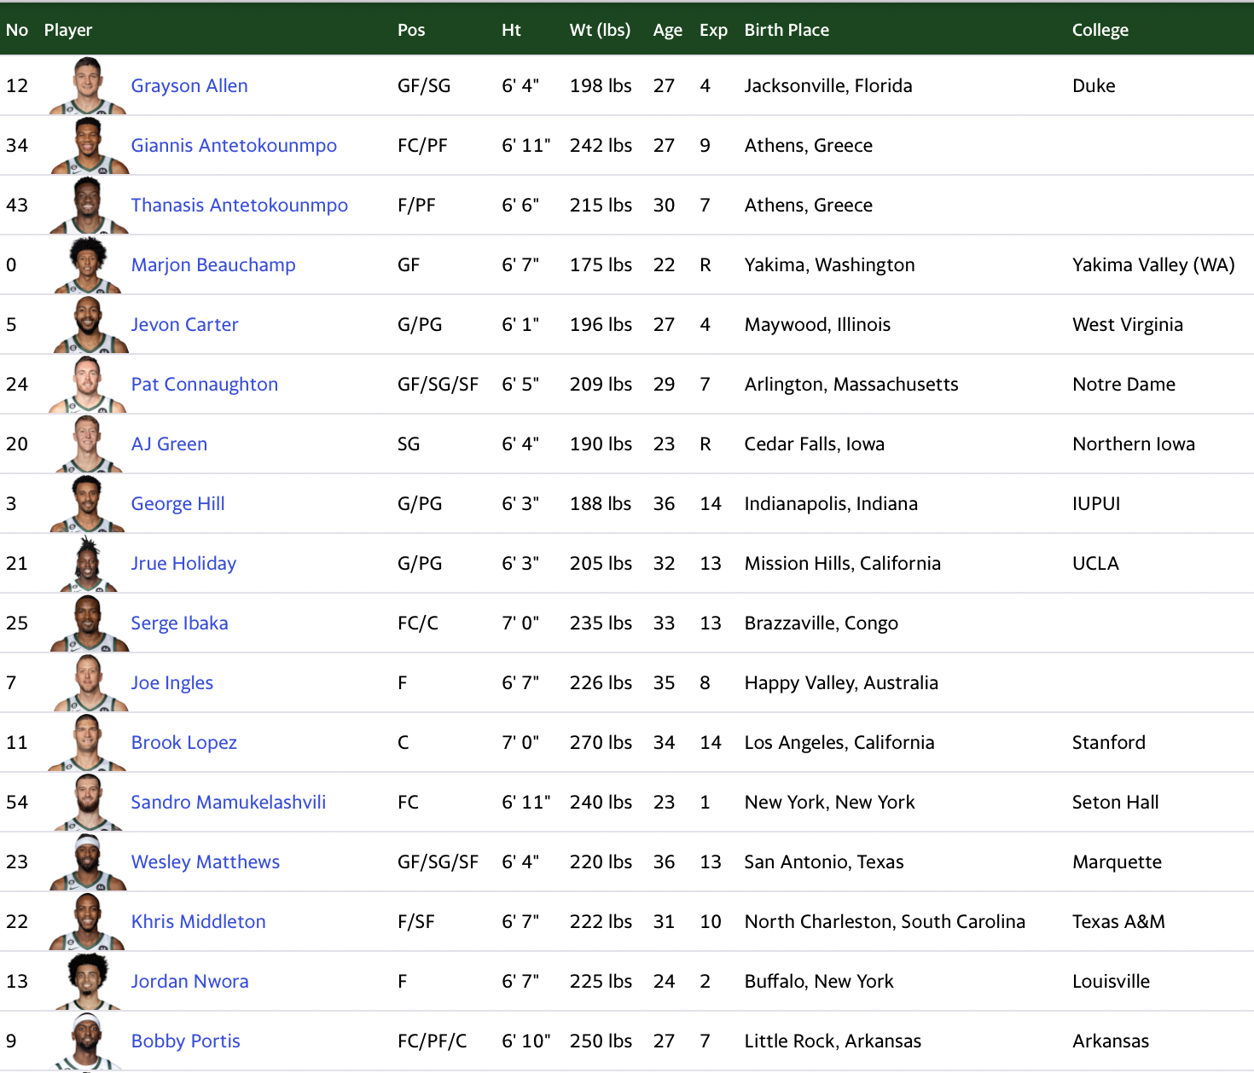Open Khris Middleton's profile link
The height and width of the screenshot is (1073, 1254).
199,921
